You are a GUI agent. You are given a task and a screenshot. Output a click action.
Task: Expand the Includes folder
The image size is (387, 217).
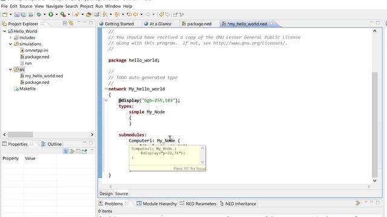[11, 37]
